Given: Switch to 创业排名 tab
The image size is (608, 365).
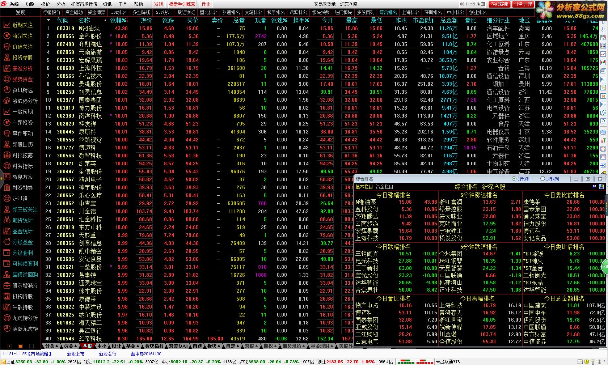Looking at the screenshot, I should click(x=478, y=12).
